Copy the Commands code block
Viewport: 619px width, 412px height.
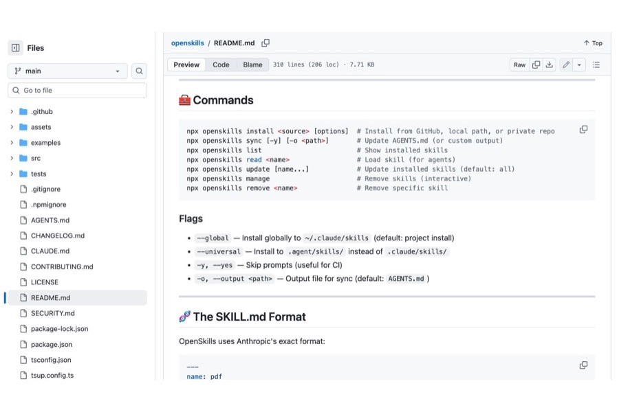583,129
